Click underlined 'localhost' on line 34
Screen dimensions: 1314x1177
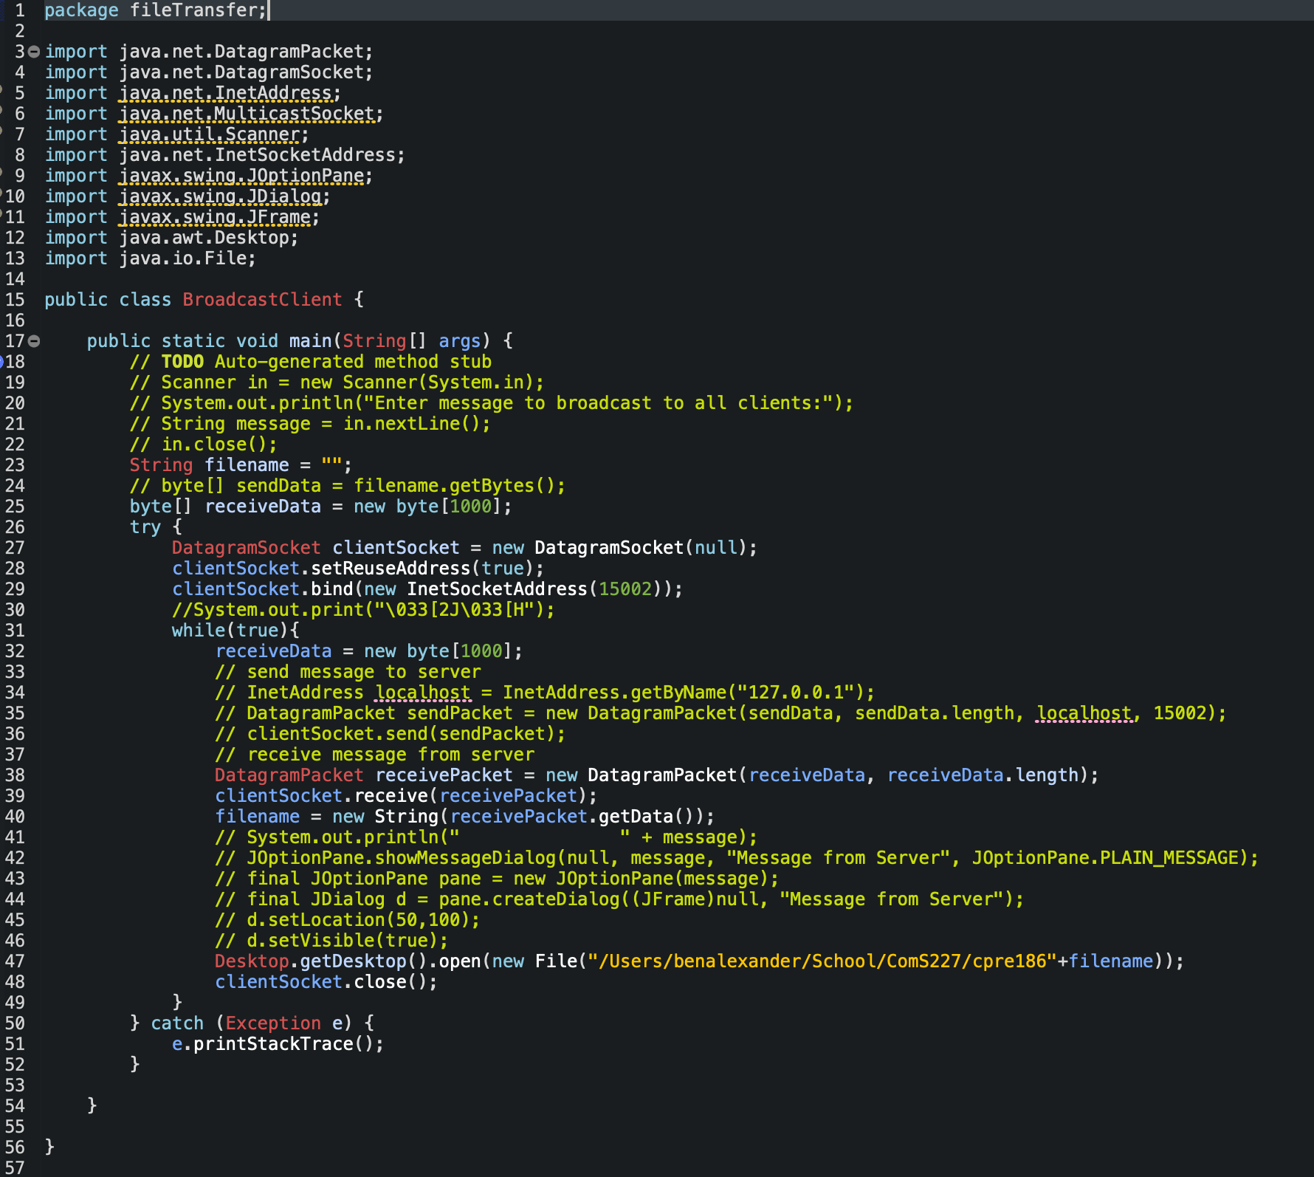422,693
